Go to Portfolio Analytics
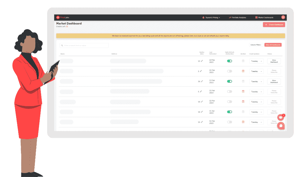The image size is (307, 177). (x=237, y=17)
